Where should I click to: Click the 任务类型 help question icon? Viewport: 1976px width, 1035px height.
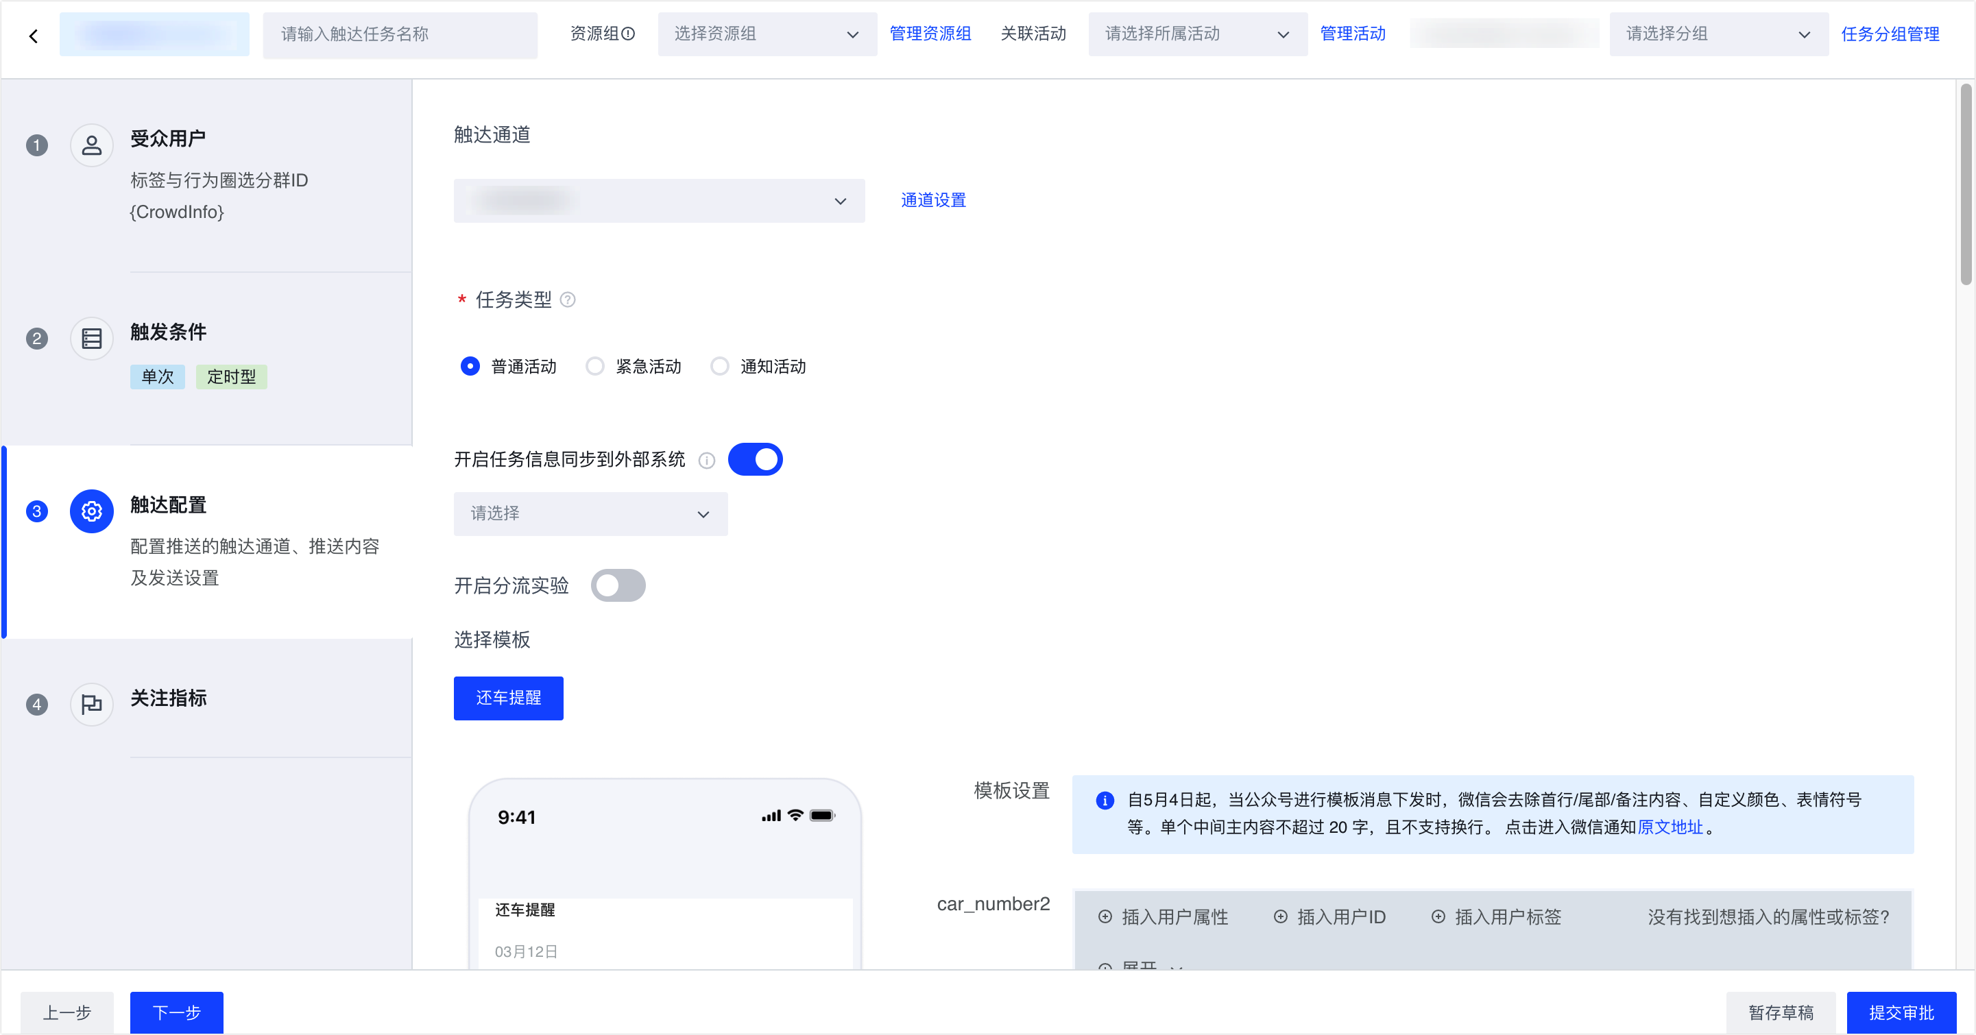click(x=568, y=300)
